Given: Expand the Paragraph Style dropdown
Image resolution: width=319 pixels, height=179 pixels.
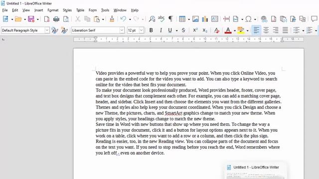Looking at the screenshot, I should click(x=47, y=30).
